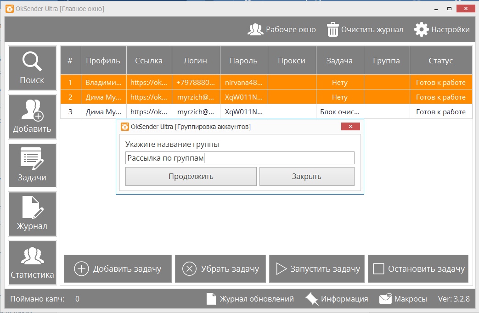Image resolution: width=479 pixels, height=313 pixels.
Task: Select account row 3 in the table
Action: click(70, 112)
